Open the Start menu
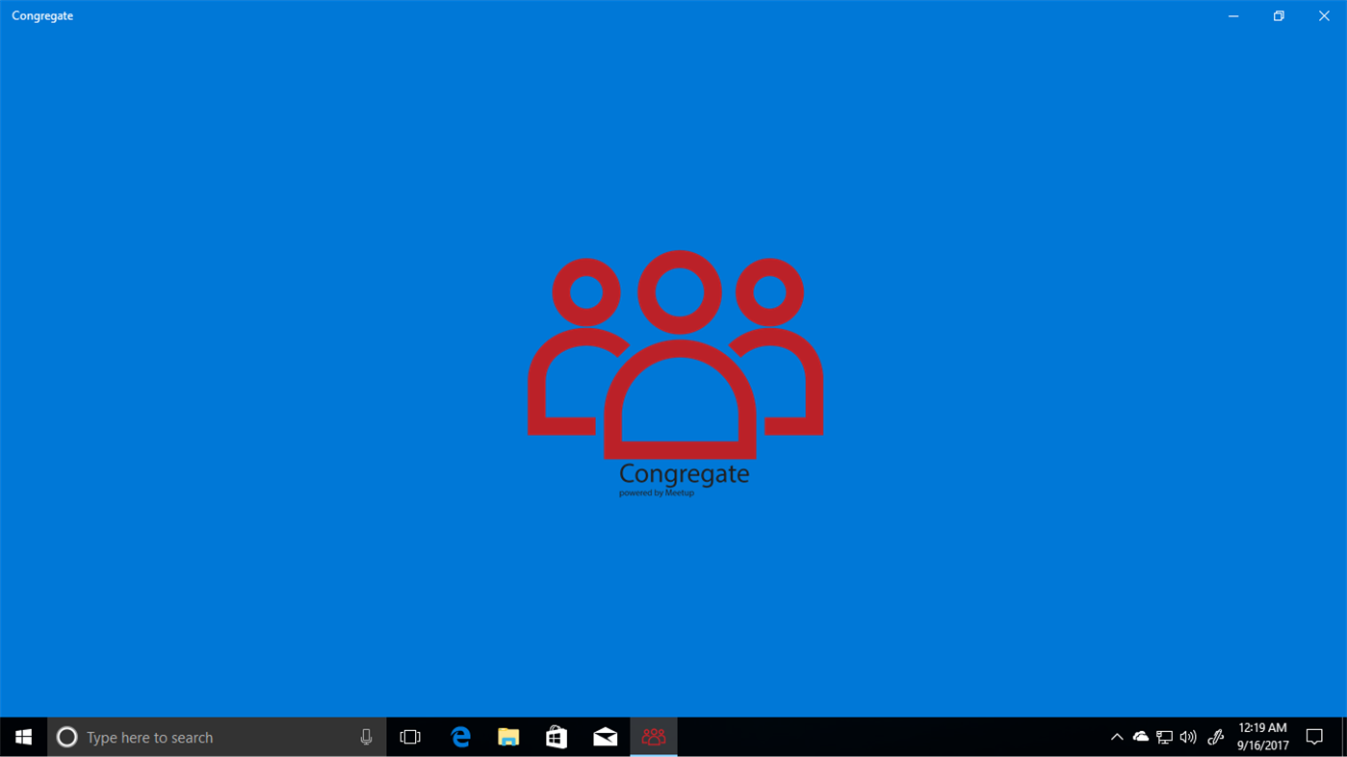The height and width of the screenshot is (757, 1347). pos(21,737)
